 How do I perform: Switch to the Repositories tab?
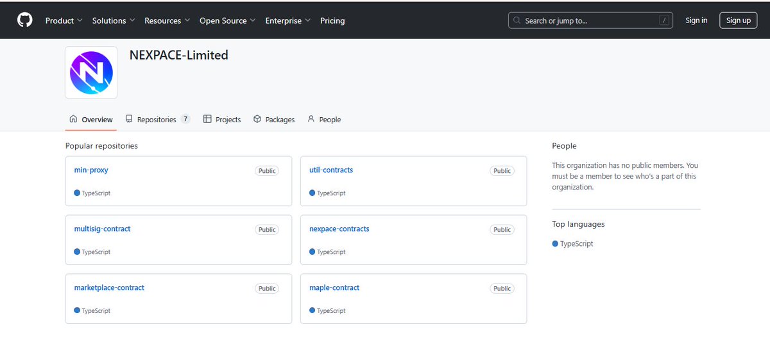point(157,120)
